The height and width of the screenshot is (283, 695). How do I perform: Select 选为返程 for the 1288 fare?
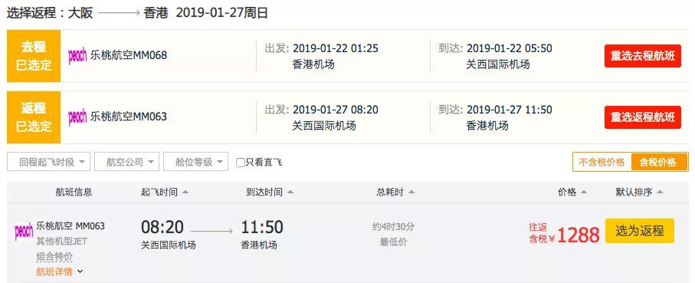tap(640, 231)
